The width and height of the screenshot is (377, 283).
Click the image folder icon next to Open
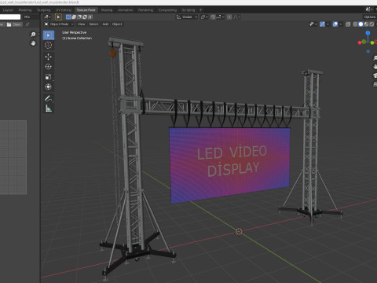coord(9,24)
